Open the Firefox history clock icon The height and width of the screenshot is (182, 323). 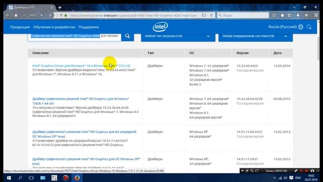(x=274, y=15)
